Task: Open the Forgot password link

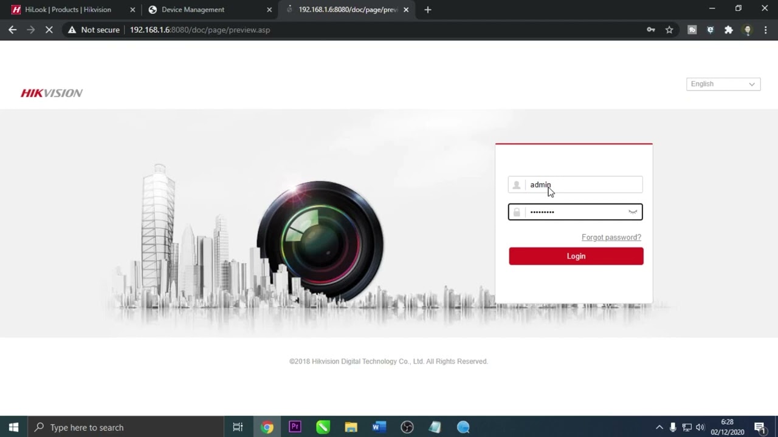Action: click(x=611, y=237)
